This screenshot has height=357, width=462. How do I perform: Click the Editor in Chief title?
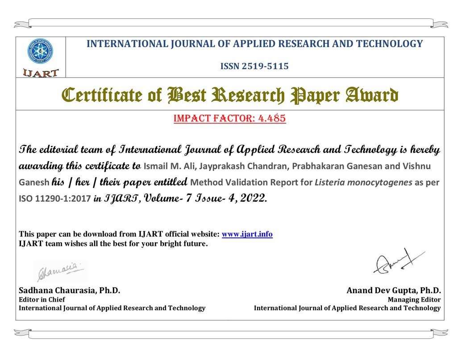tap(42, 299)
